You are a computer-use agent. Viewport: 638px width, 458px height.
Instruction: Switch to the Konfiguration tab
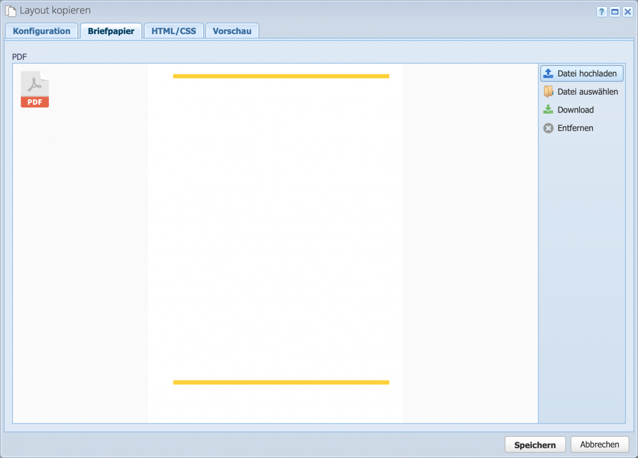tap(41, 31)
